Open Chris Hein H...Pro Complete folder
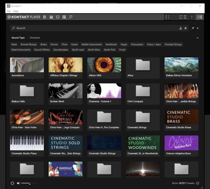 click(104, 120)
